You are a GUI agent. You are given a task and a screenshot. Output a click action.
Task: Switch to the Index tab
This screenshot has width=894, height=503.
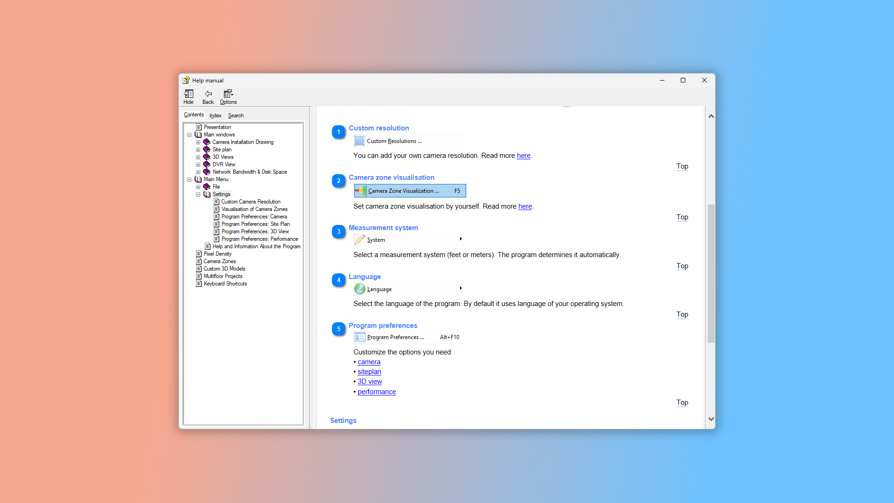tap(215, 116)
